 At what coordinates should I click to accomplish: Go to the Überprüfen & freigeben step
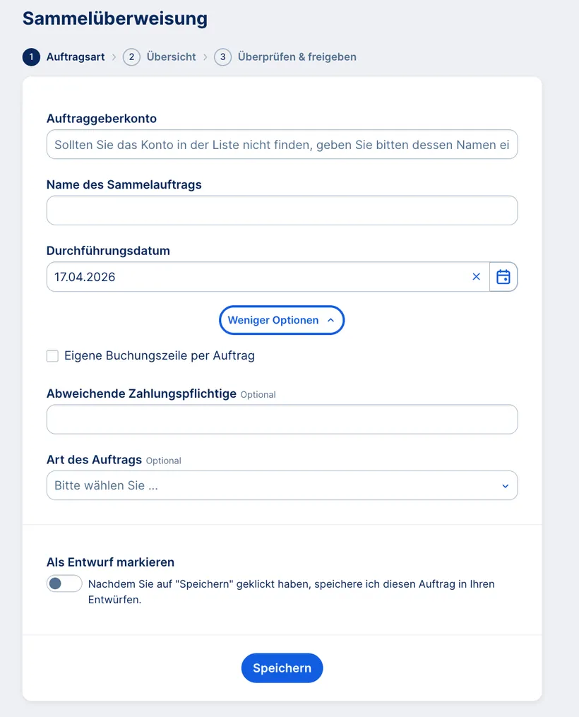[x=297, y=57]
